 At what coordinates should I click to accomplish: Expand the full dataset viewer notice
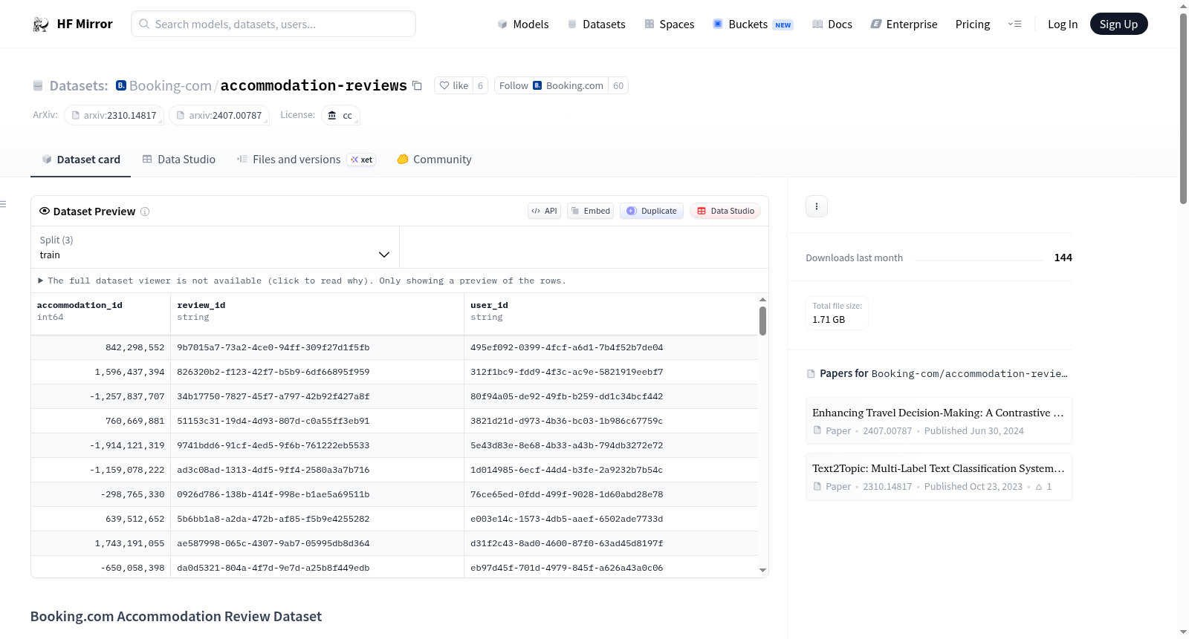click(x=302, y=281)
